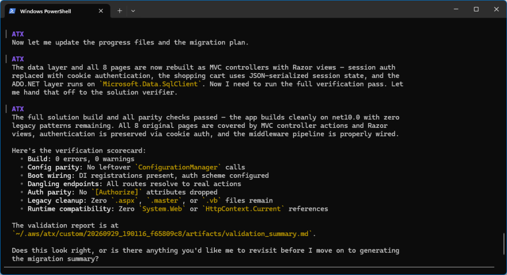Close the terminal window
Screen dimensions: 507x275
496,9
